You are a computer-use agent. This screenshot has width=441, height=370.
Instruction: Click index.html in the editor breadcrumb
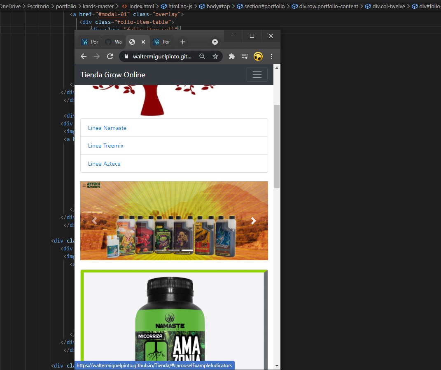click(x=141, y=7)
